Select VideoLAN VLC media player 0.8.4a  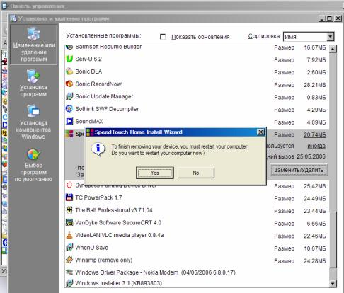[197, 235]
